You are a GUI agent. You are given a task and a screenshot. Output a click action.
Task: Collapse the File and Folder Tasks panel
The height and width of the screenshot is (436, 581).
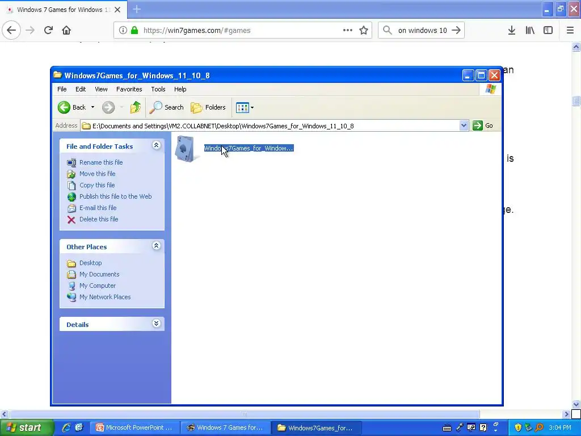157,145
